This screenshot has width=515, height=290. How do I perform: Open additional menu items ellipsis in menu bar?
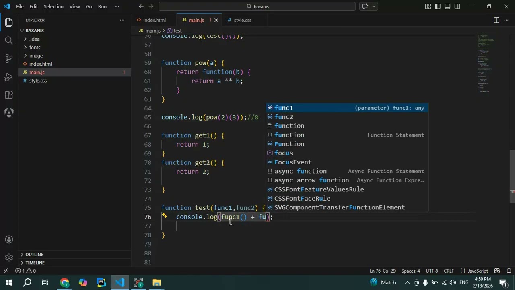117,6
